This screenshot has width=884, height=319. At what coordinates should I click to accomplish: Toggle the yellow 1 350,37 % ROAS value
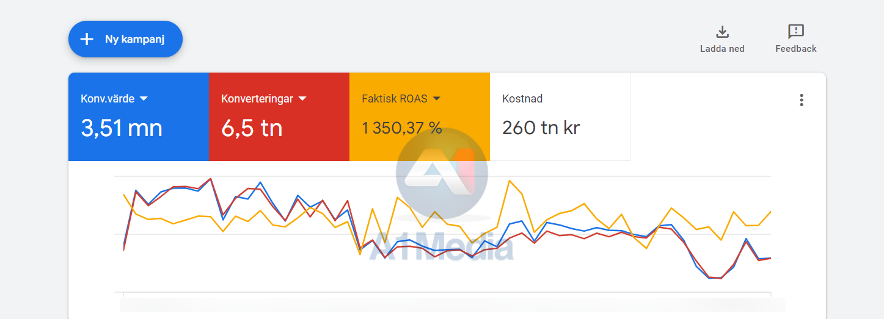[x=401, y=128]
